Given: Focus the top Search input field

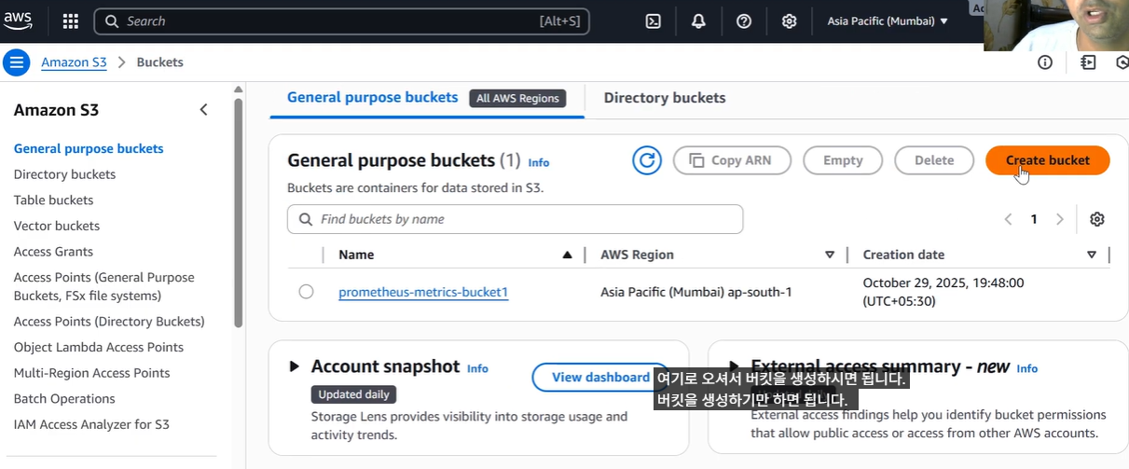Looking at the screenshot, I should click(x=342, y=21).
